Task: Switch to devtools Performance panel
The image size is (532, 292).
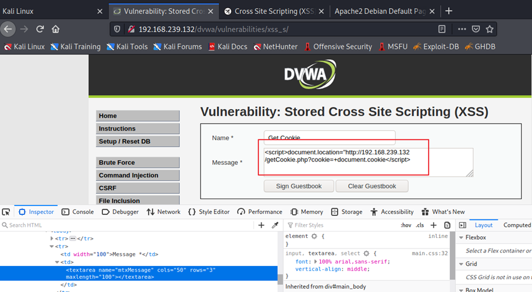Action: [260, 212]
